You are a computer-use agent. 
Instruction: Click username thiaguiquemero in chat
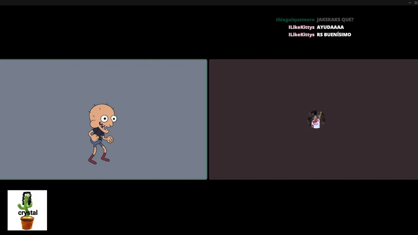tap(295, 20)
